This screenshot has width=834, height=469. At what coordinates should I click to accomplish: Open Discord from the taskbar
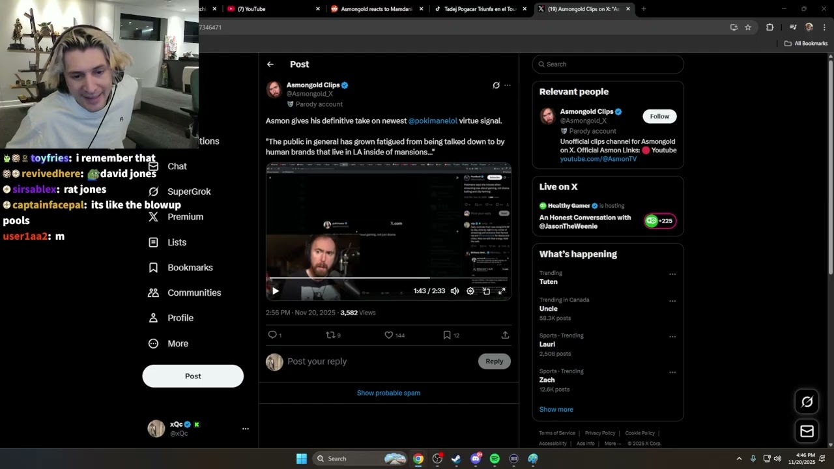pyautogui.click(x=476, y=459)
